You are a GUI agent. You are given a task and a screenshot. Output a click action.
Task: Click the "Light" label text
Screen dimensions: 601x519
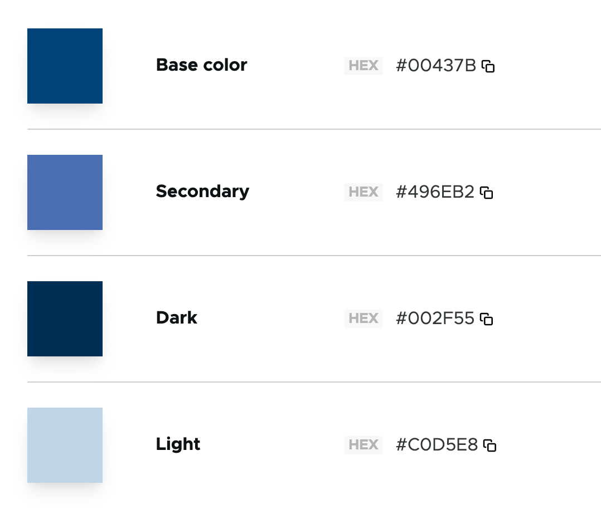pyautogui.click(x=178, y=444)
